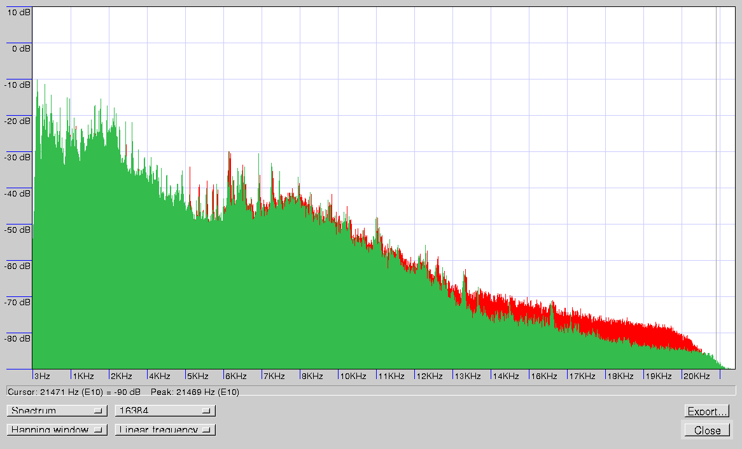
Task: Click the Cursor and Peak readout bar
Action: [x=370, y=391]
